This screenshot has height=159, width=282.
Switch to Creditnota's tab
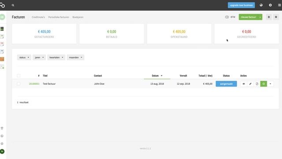tap(38, 17)
